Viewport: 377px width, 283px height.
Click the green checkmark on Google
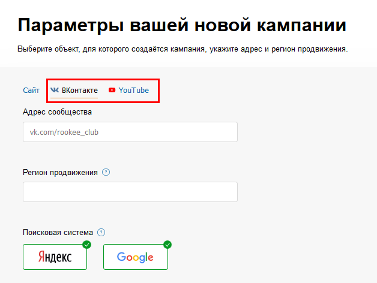coord(167,245)
